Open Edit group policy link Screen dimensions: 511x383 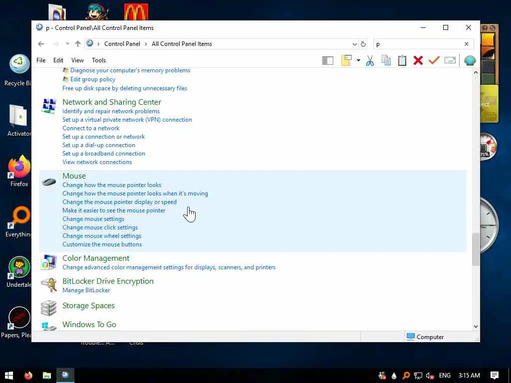(x=93, y=79)
